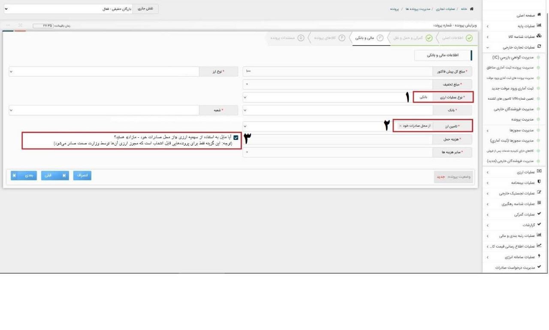This screenshot has height=330, width=549.
Task: Click the انصراف cancel button
Action: coord(81,176)
